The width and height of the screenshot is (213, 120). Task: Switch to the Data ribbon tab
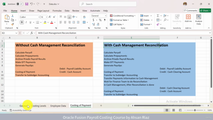point(67,11)
